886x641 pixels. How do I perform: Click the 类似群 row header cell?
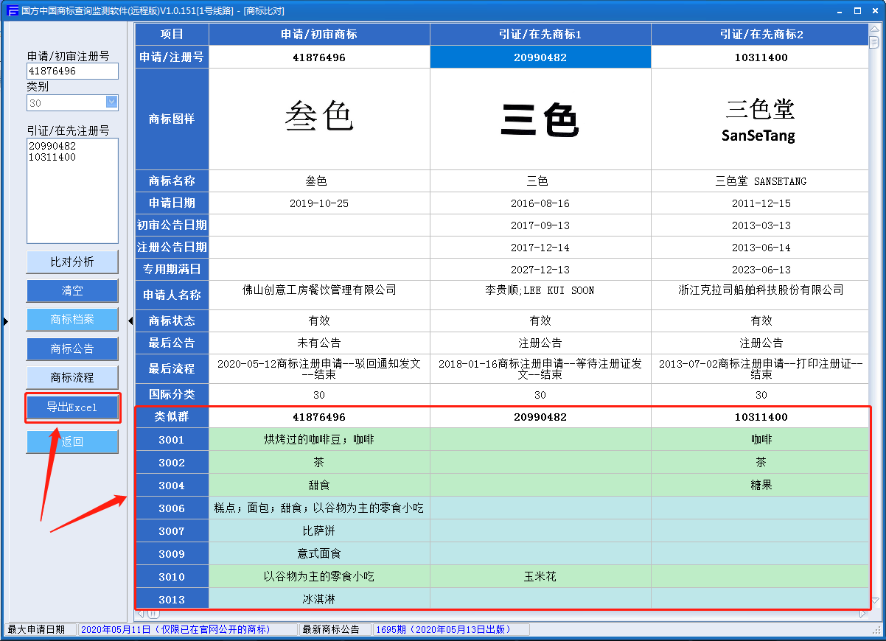pos(172,417)
